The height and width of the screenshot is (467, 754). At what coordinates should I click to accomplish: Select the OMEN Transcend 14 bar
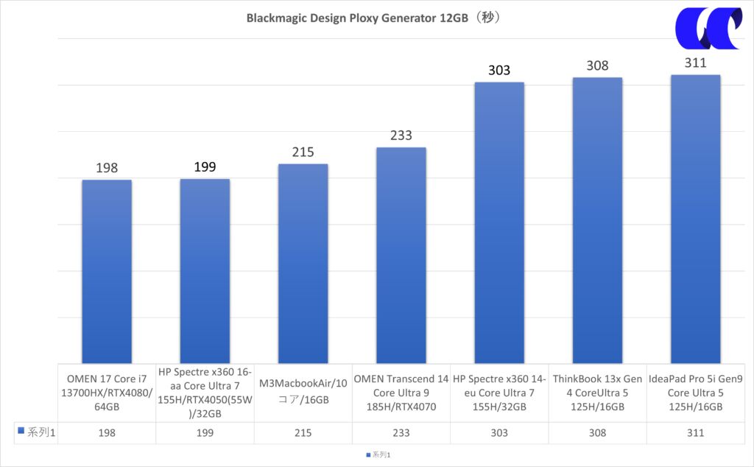401,256
